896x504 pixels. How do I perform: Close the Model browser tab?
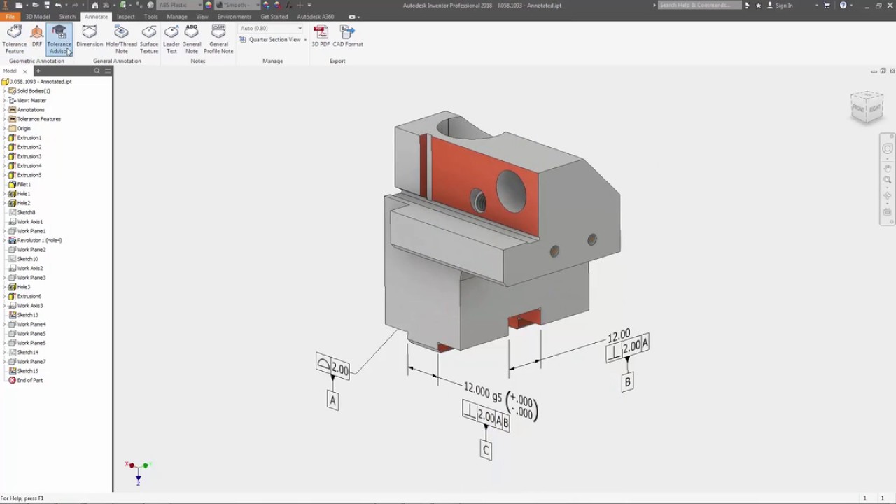(x=25, y=71)
